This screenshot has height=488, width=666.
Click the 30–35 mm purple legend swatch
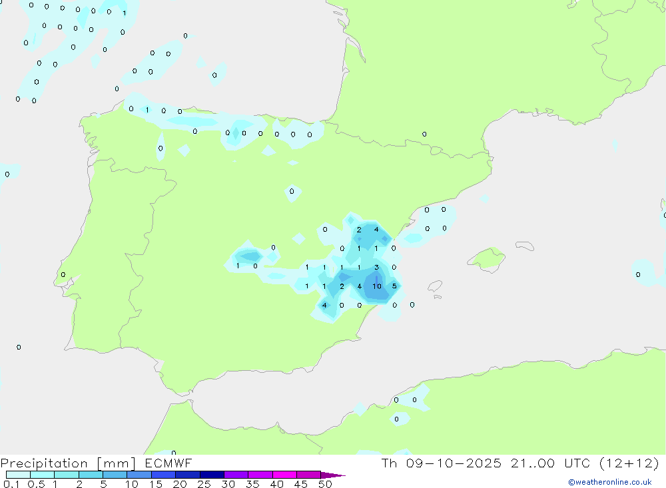pyautogui.click(x=236, y=475)
